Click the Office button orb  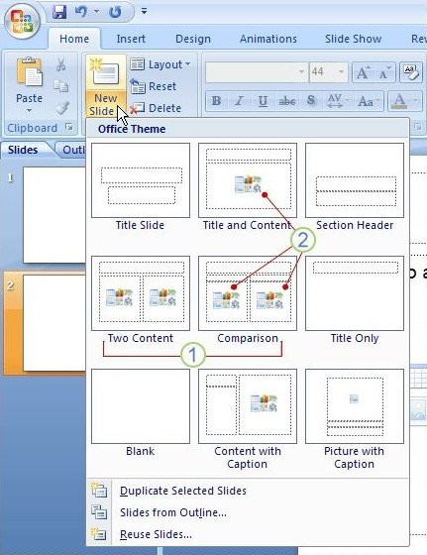[x=22, y=21]
